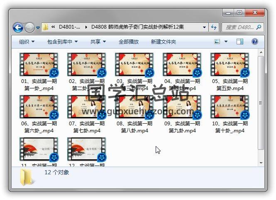This screenshot has width=276, height=200.
Task: Close the Explorer window
Action: tap(255, 13)
